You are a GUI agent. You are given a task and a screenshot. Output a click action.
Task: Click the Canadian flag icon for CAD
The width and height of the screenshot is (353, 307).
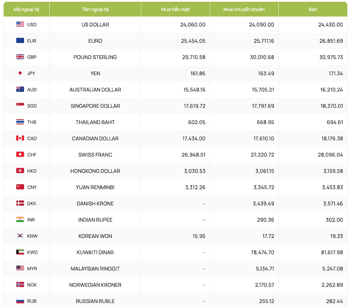click(x=20, y=138)
